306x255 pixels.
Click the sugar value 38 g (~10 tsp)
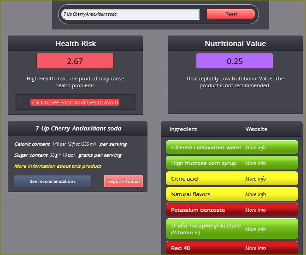(x=62, y=155)
